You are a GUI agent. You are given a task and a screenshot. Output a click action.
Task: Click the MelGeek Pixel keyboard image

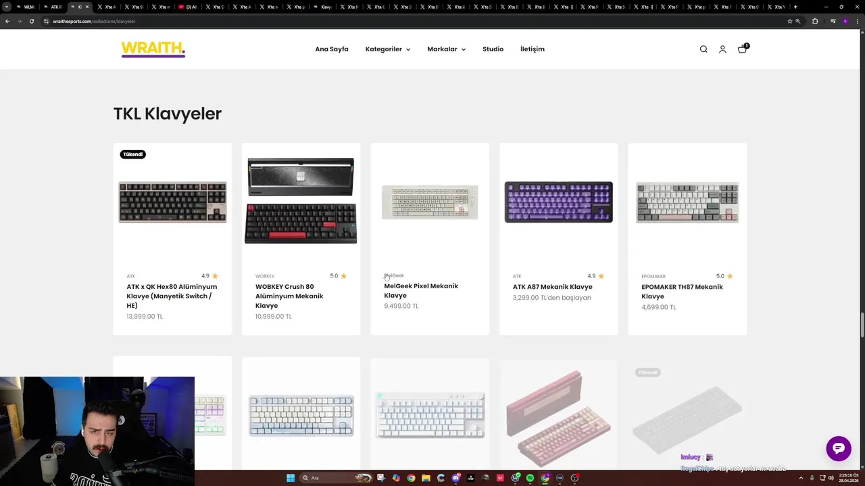pyautogui.click(x=430, y=202)
